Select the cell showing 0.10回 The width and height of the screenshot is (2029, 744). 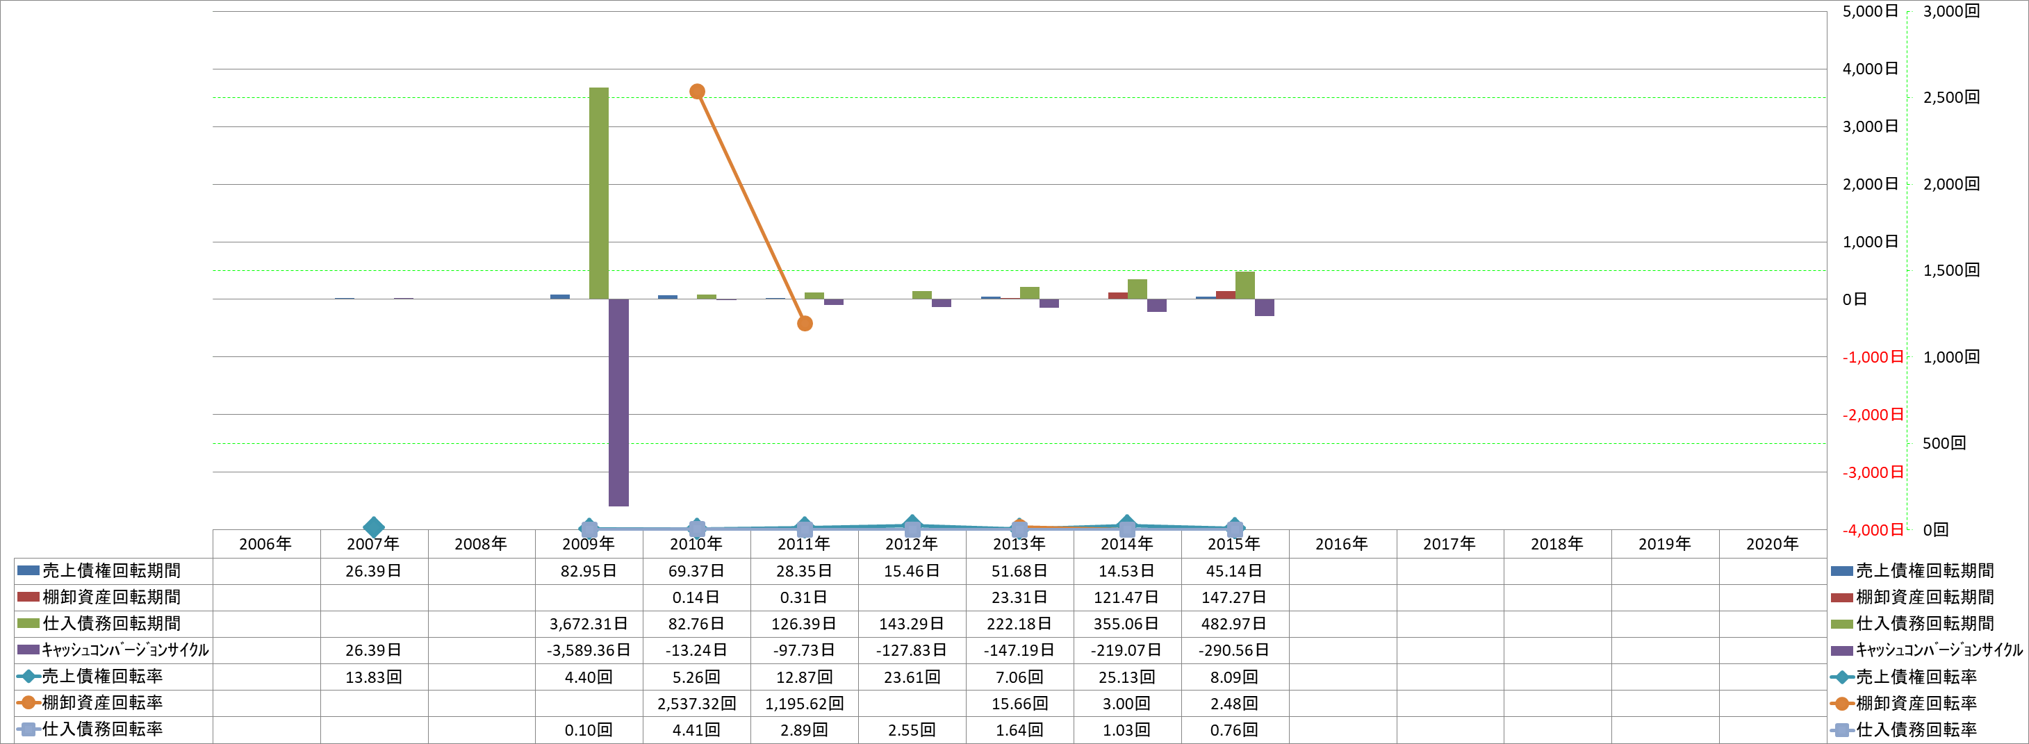click(589, 730)
